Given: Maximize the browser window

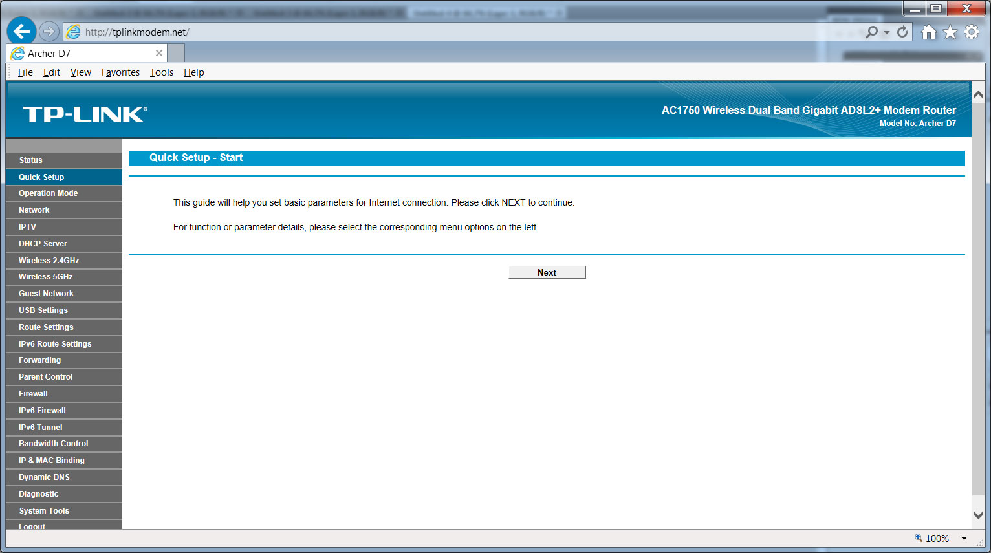Looking at the screenshot, I should point(936,8).
